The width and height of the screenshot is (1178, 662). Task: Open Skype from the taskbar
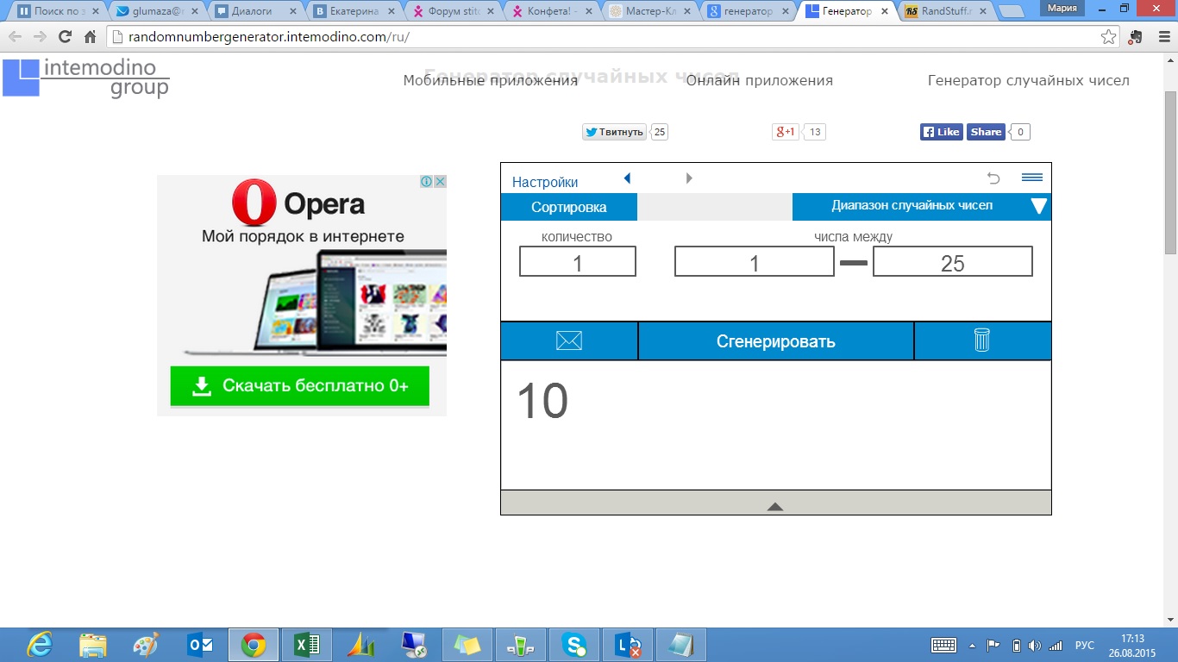tap(574, 645)
